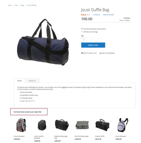
Task: Go to Home in the breadcrumb
Action: 10,5
